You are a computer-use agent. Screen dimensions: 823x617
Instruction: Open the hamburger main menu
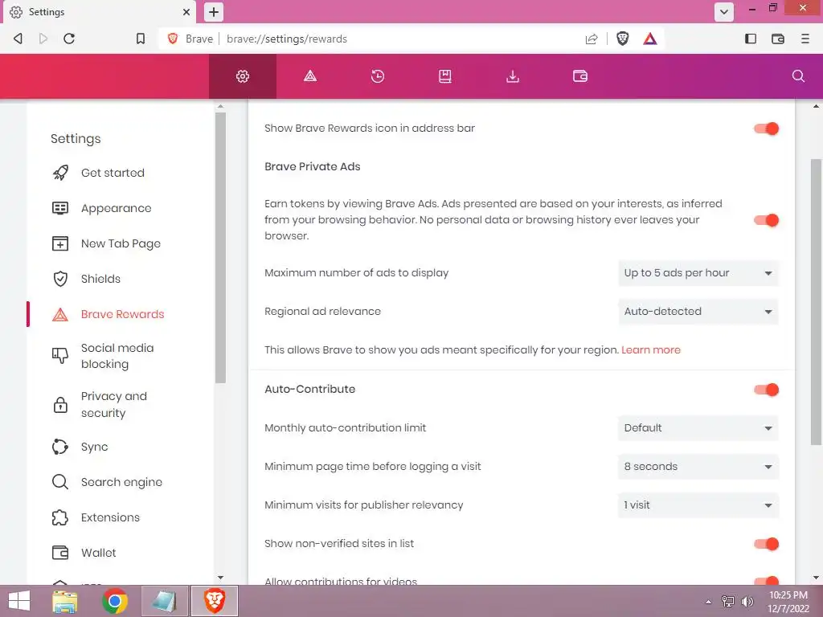(x=805, y=39)
